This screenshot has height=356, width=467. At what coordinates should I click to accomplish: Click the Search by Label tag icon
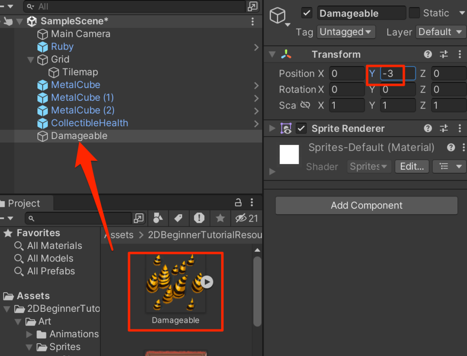pos(178,218)
